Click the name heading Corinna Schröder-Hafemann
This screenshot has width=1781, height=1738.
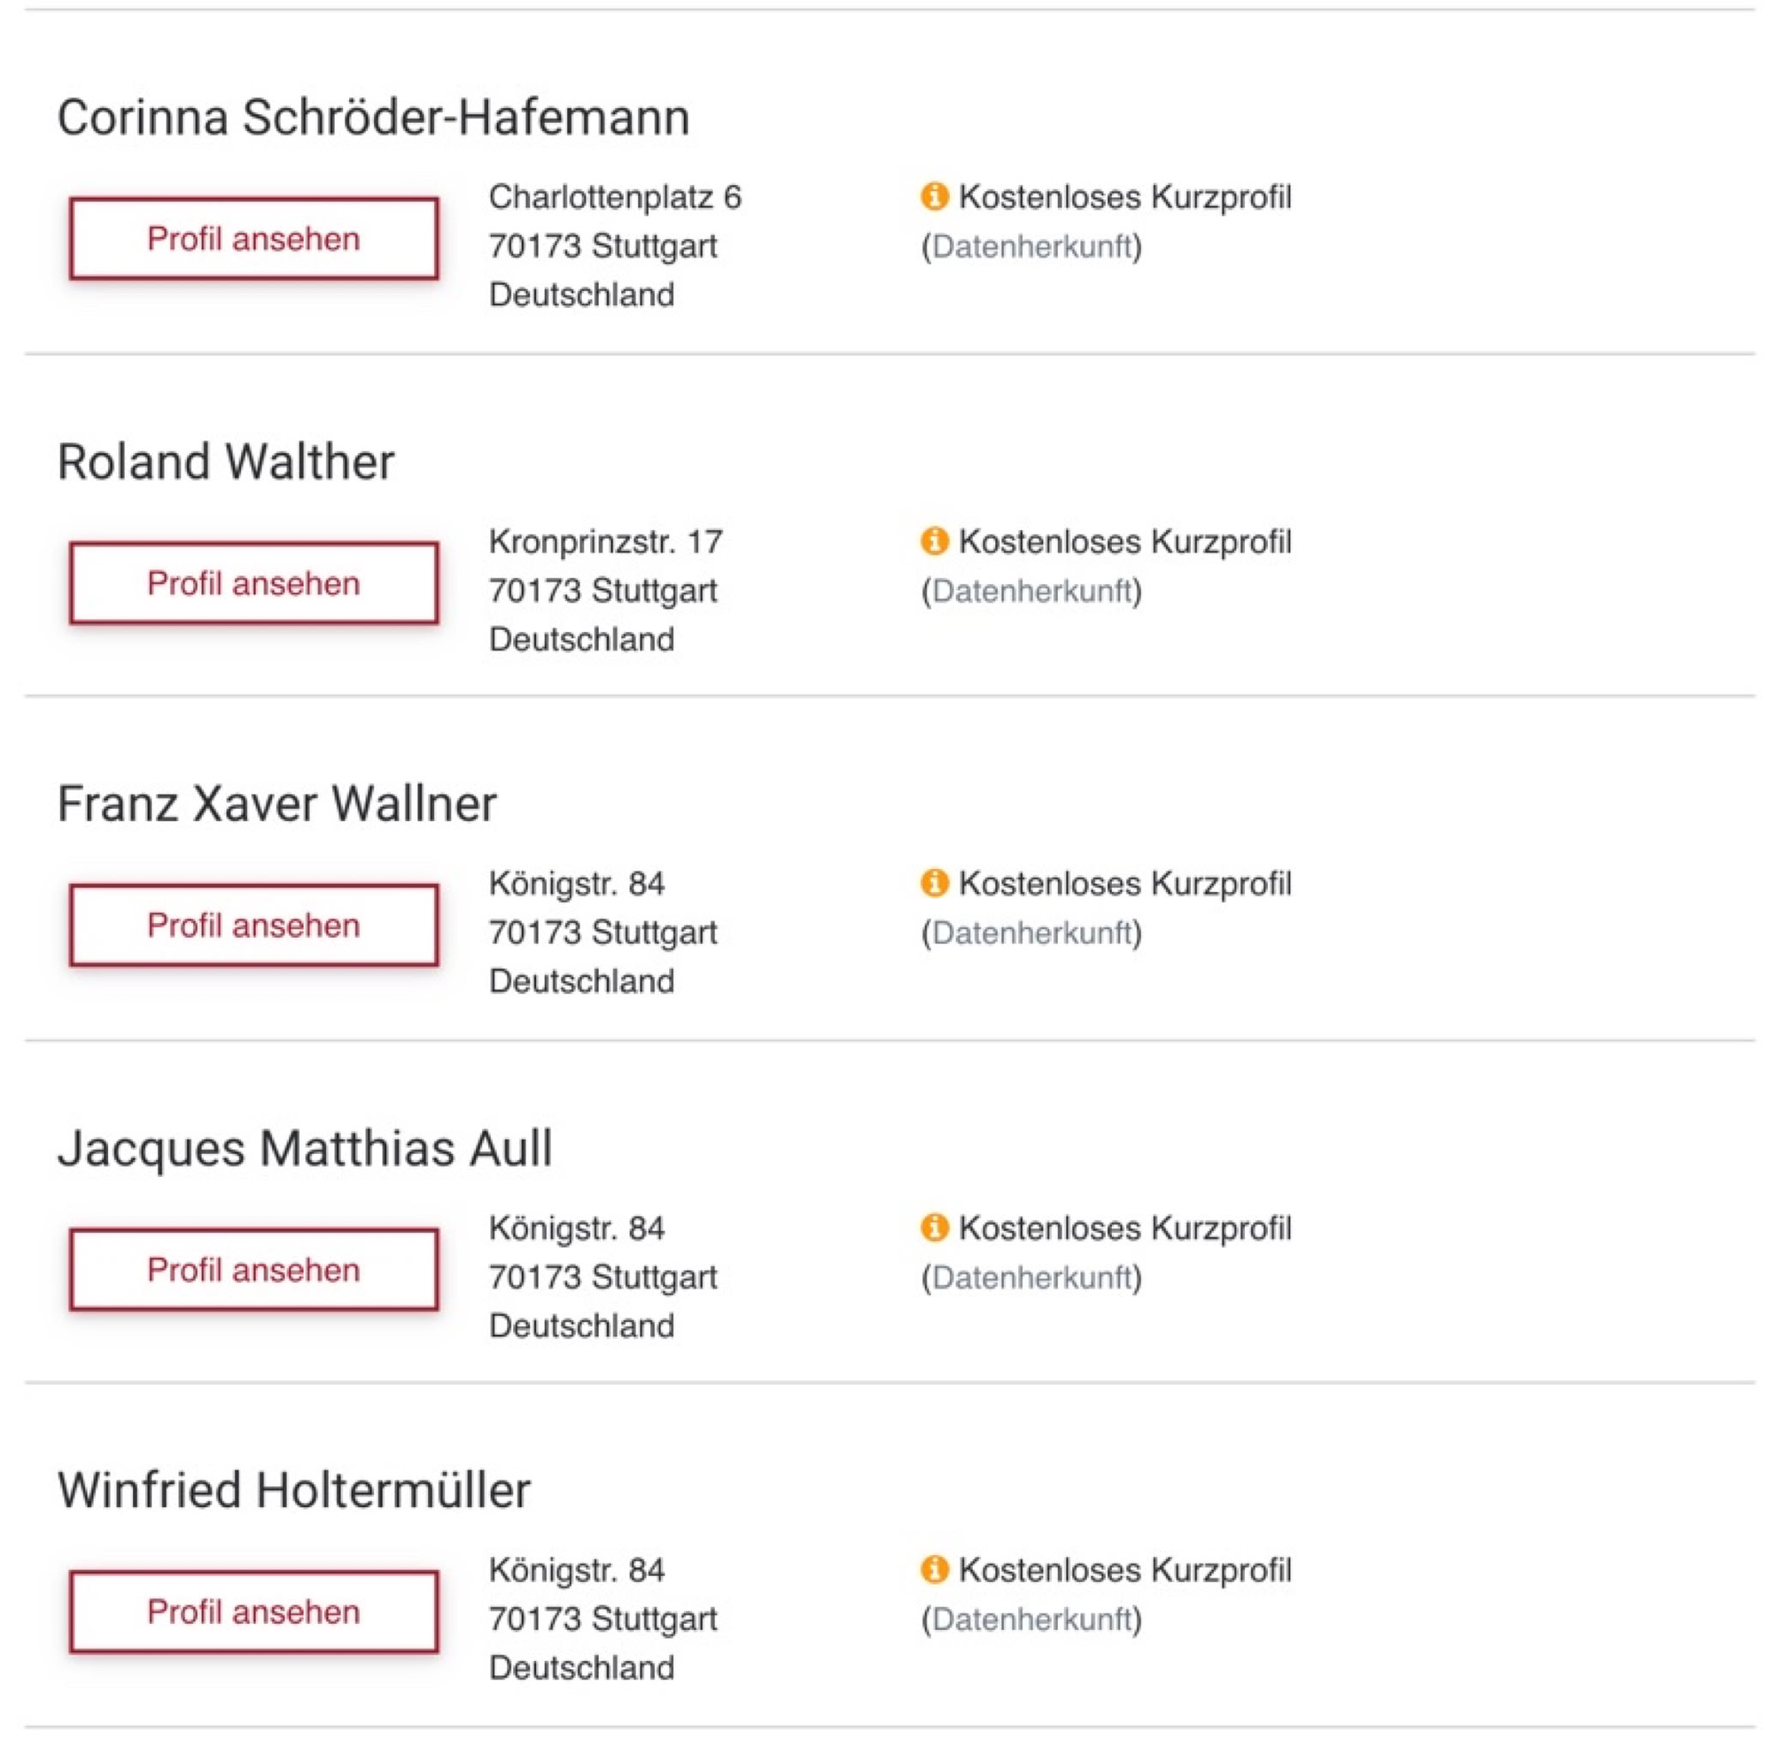[x=373, y=118]
